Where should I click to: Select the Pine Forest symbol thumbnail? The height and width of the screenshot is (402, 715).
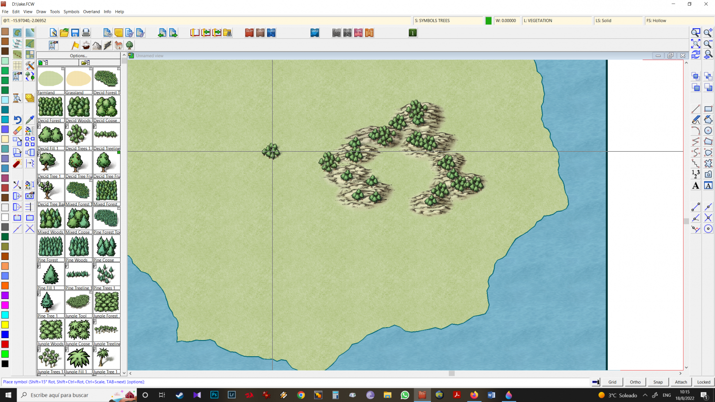[51, 248]
